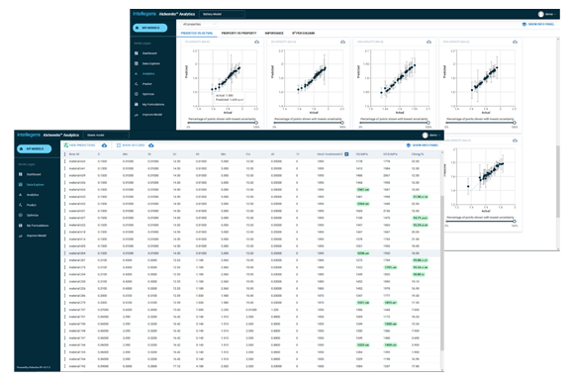Open Predict icon in front window sidebar
574x382 pixels.
pos(21,205)
